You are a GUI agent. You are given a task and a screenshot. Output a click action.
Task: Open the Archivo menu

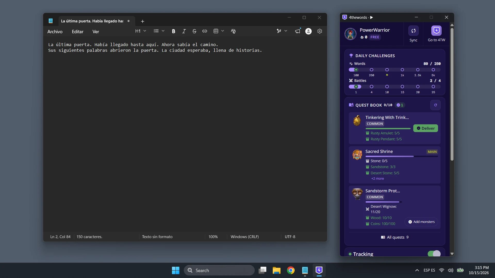click(x=55, y=32)
